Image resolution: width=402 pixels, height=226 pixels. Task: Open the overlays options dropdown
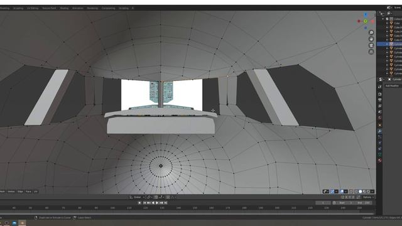click(345, 191)
